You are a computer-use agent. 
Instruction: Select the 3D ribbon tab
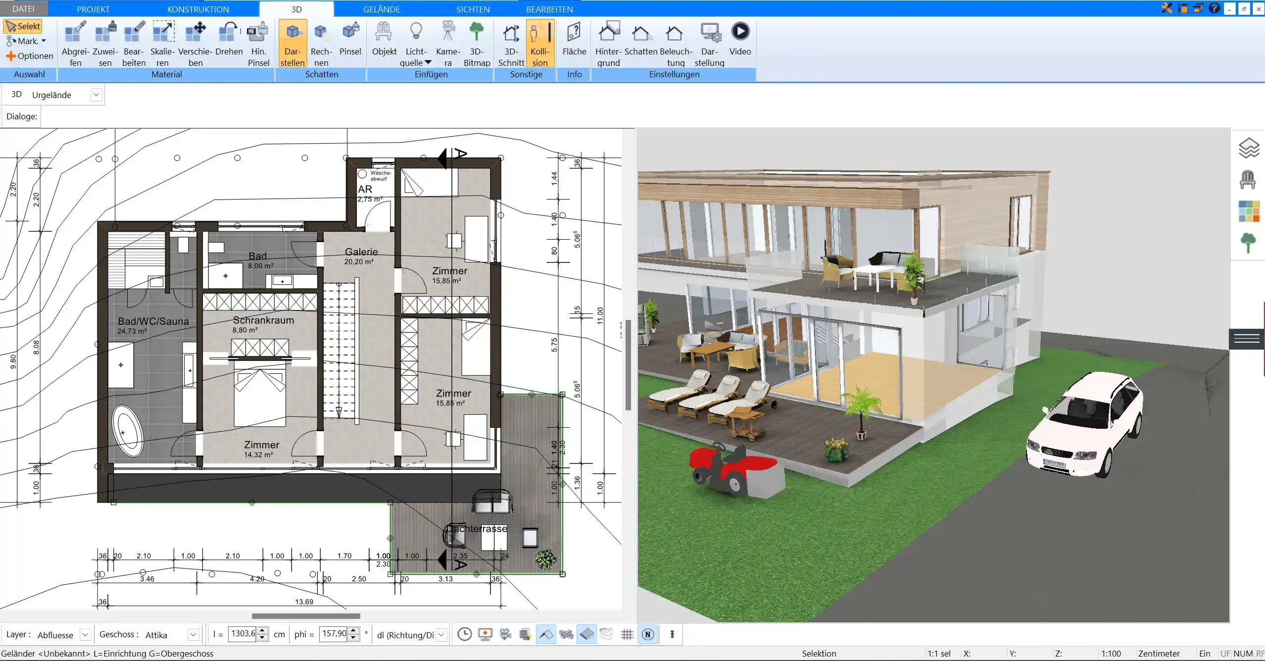tap(296, 9)
